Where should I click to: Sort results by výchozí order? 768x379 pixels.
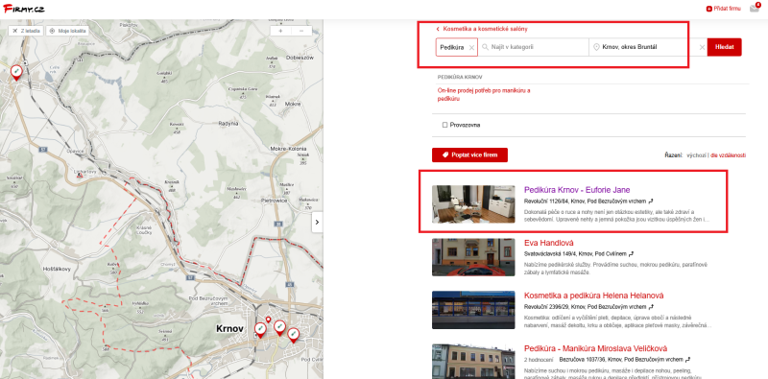[x=697, y=155]
